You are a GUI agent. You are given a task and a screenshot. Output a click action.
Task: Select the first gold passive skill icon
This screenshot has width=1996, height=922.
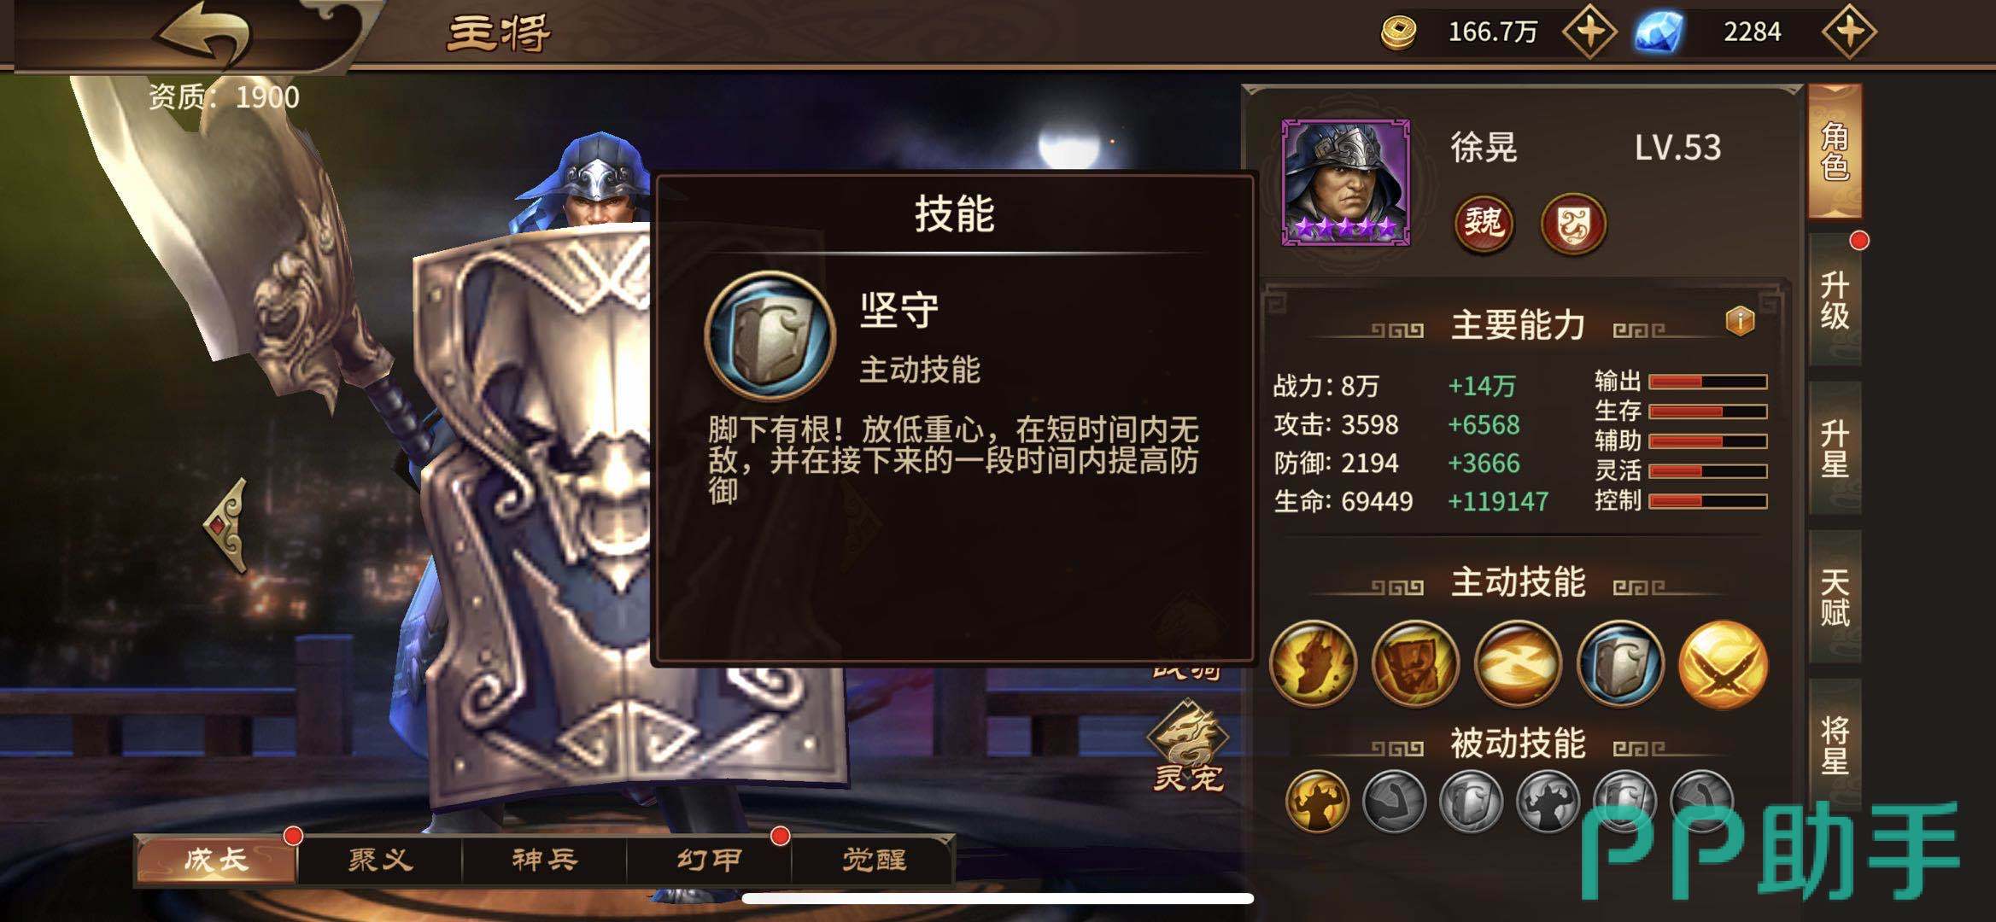coord(1317,801)
